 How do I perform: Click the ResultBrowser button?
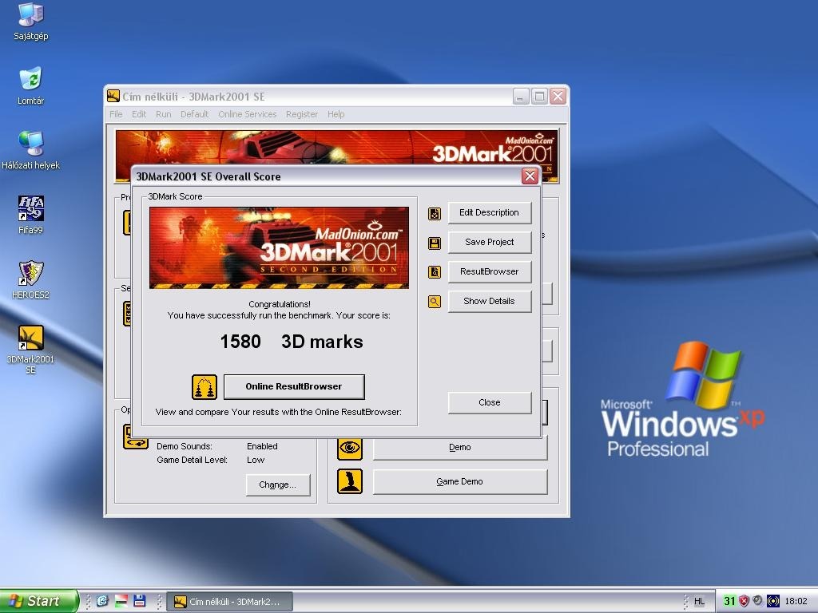coord(490,271)
